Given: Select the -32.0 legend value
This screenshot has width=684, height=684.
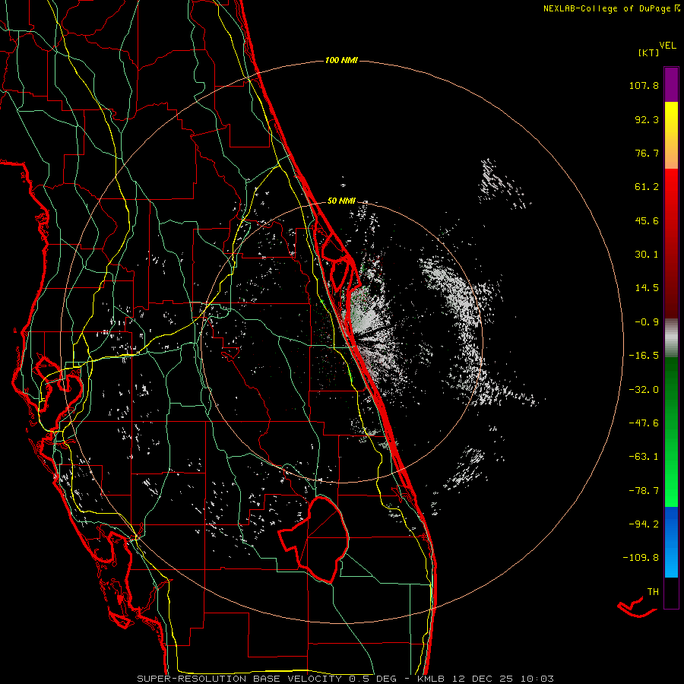Looking at the screenshot, I should click(x=644, y=390).
